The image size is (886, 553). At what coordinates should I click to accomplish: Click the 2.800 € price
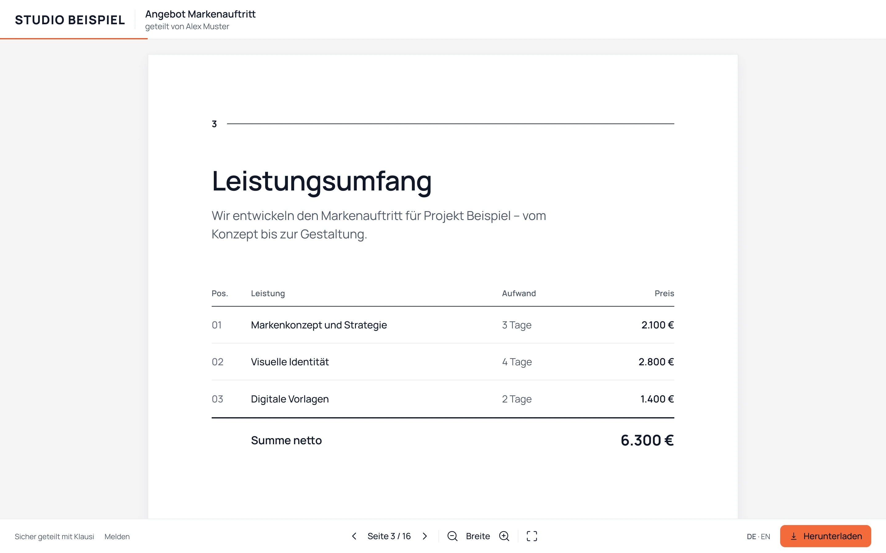click(x=656, y=362)
